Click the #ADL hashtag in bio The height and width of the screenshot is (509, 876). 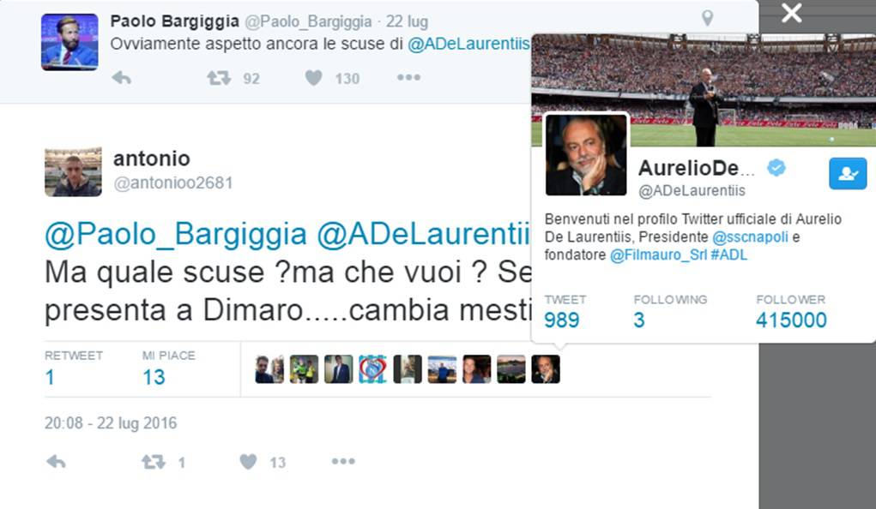click(x=728, y=255)
